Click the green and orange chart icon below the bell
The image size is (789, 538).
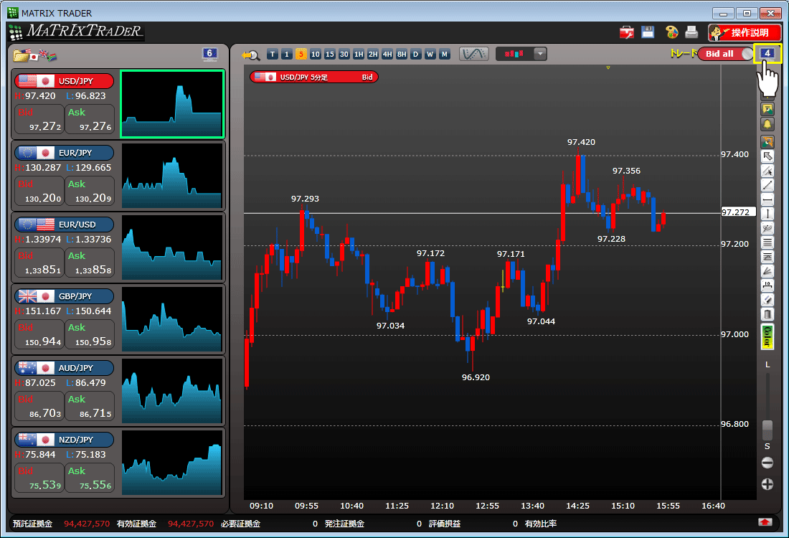click(767, 142)
